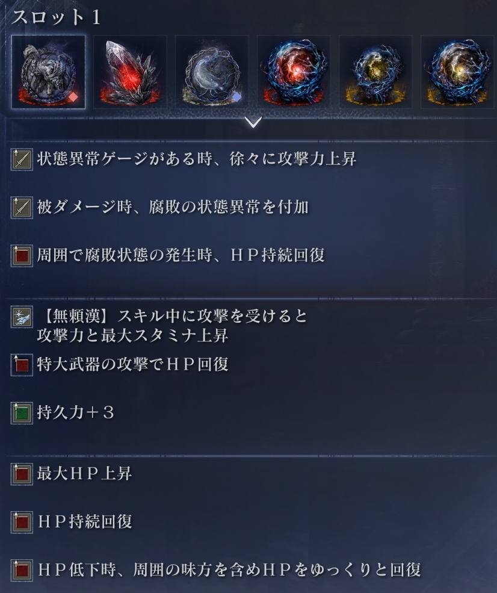Click the red icon beside HP低下時 effect
Image resolution: width=497 pixels, height=593 pixels.
point(22,570)
